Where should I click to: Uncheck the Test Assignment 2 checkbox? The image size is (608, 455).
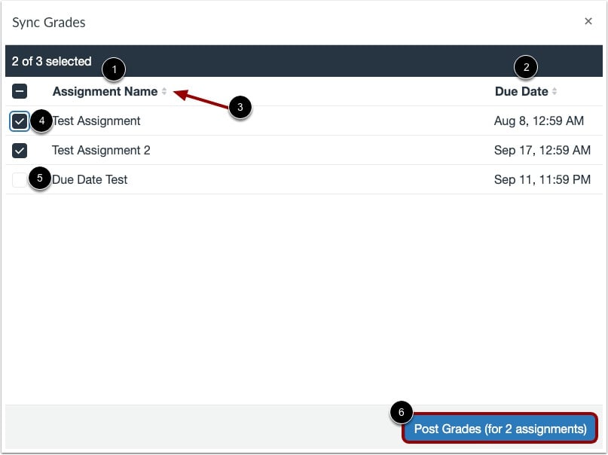pyautogui.click(x=20, y=150)
